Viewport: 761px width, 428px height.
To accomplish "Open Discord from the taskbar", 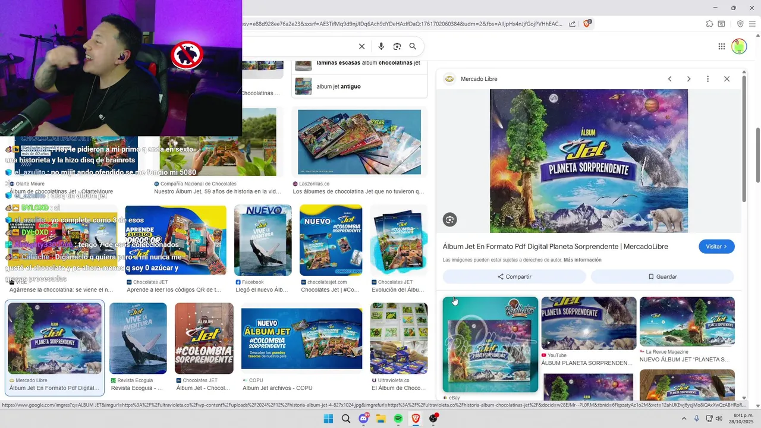I will tap(363, 418).
